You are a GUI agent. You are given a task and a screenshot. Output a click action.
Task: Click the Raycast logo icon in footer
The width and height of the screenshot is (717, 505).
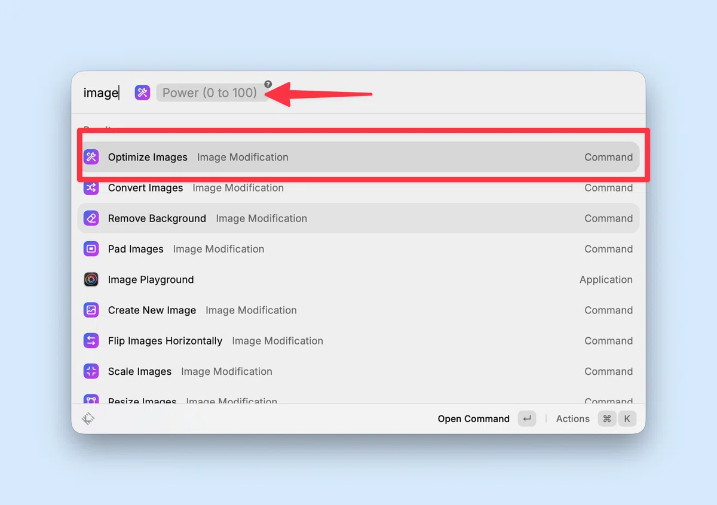(x=88, y=419)
